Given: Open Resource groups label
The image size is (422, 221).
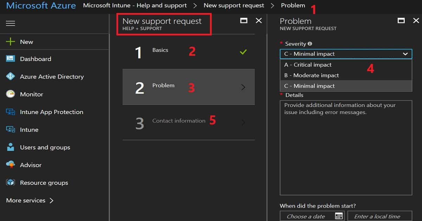Looking at the screenshot, I should (x=44, y=183).
